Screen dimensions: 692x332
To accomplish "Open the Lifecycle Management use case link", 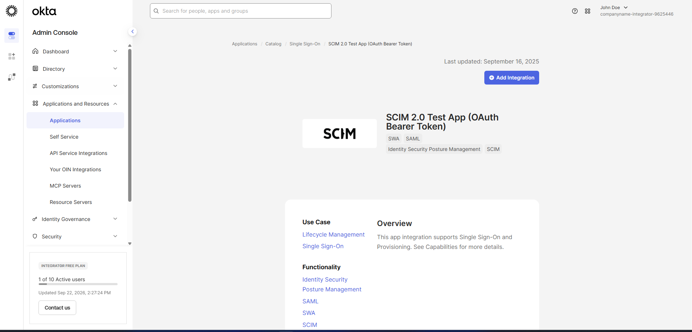I will (x=333, y=234).
